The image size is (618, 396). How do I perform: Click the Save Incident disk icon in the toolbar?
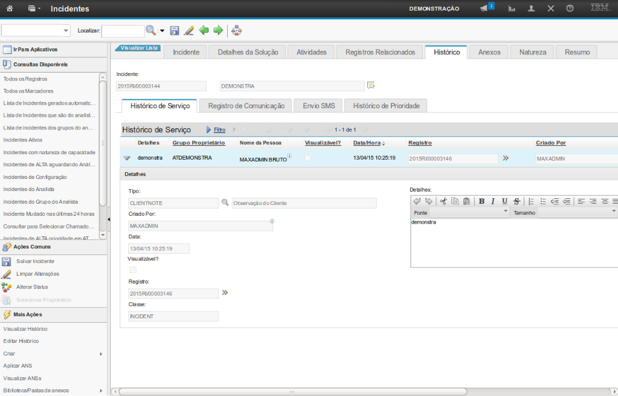(x=175, y=30)
